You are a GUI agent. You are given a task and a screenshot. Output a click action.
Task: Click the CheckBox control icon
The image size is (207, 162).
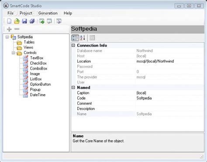26,63
